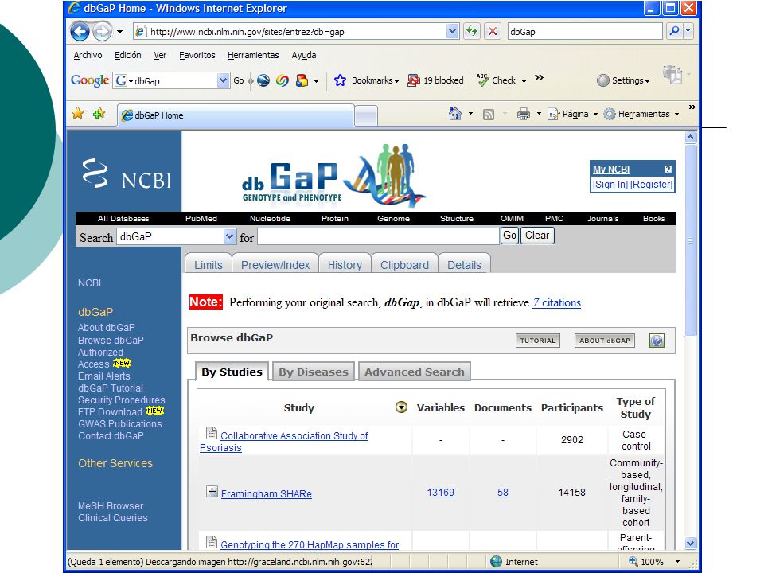Click the Study column sort arrow icon
The width and height of the screenshot is (764, 573).
[x=401, y=407]
